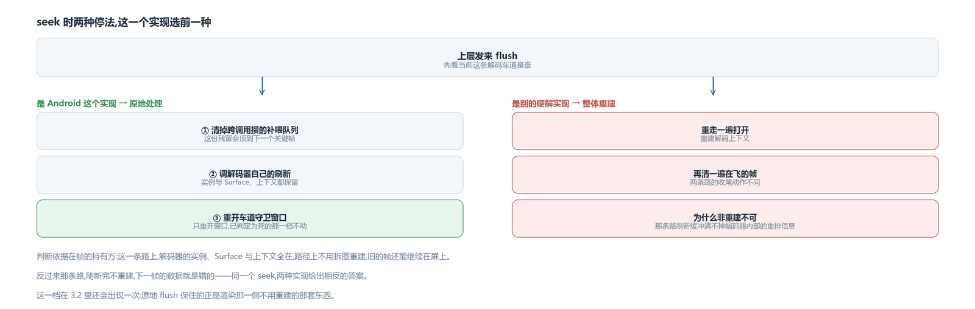Click the line "两条路的收尾动作不同"
Image resolution: width=975 pixels, height=309 pixels.
click(x=725, y=182)
